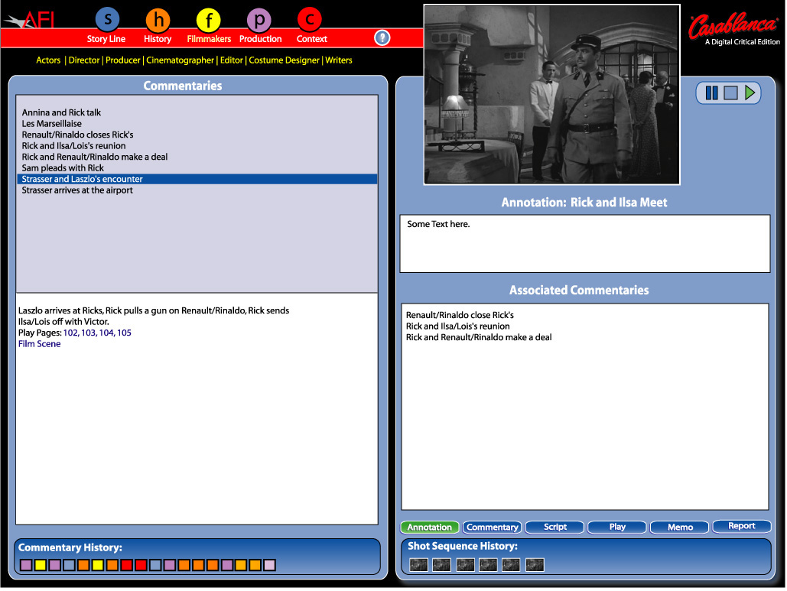Switch to the Script tab
The height and width of the screenshot is (591, 787).
554,527
